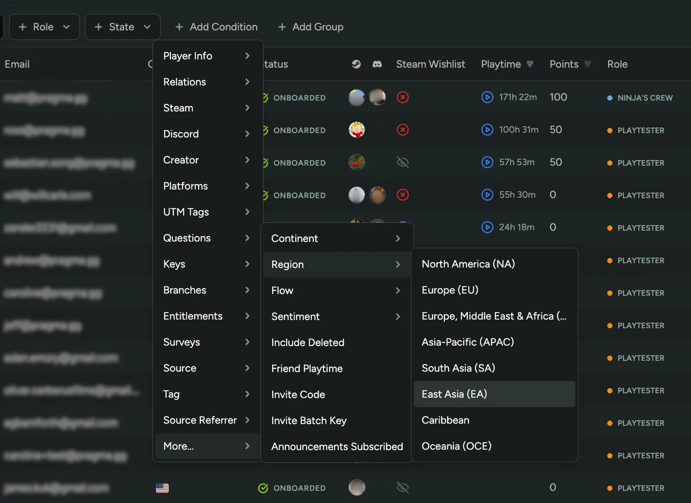The image size is (691, 503).
Task: Click the Add Group button
Action: (311, 27)
